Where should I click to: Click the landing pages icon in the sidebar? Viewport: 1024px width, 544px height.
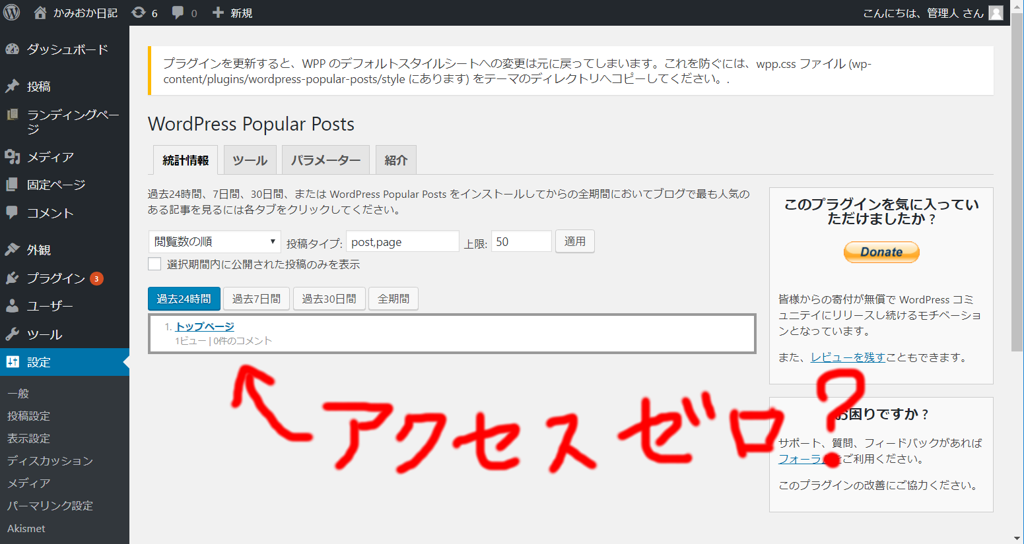coord(12,115)
